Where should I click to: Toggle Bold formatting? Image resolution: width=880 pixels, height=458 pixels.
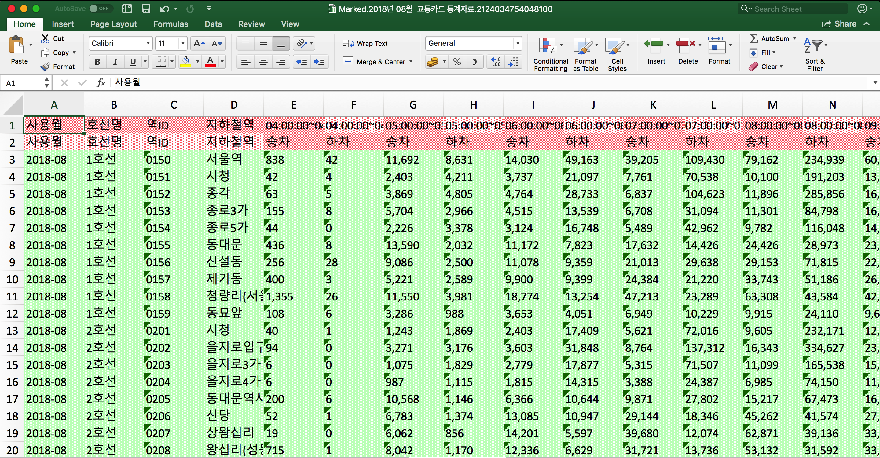tap(97, 62)
